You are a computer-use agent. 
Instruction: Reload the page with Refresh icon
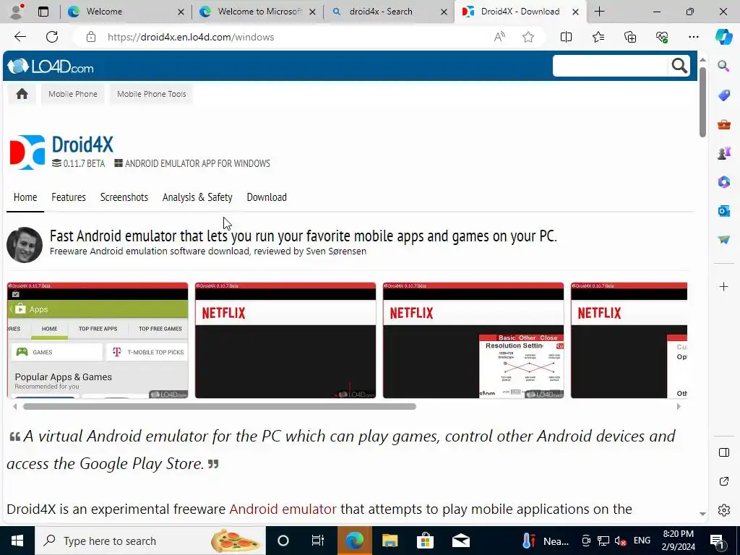[52, 37]
